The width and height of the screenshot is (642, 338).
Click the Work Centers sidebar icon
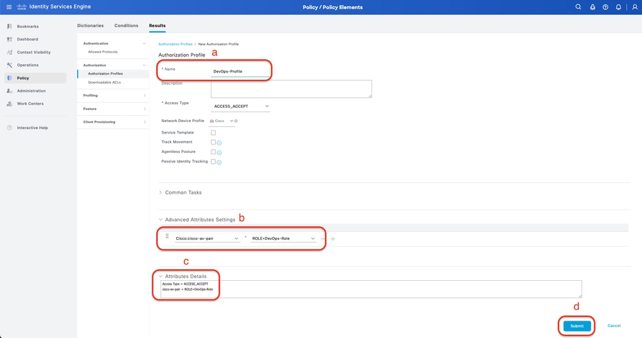pos(10,104)
